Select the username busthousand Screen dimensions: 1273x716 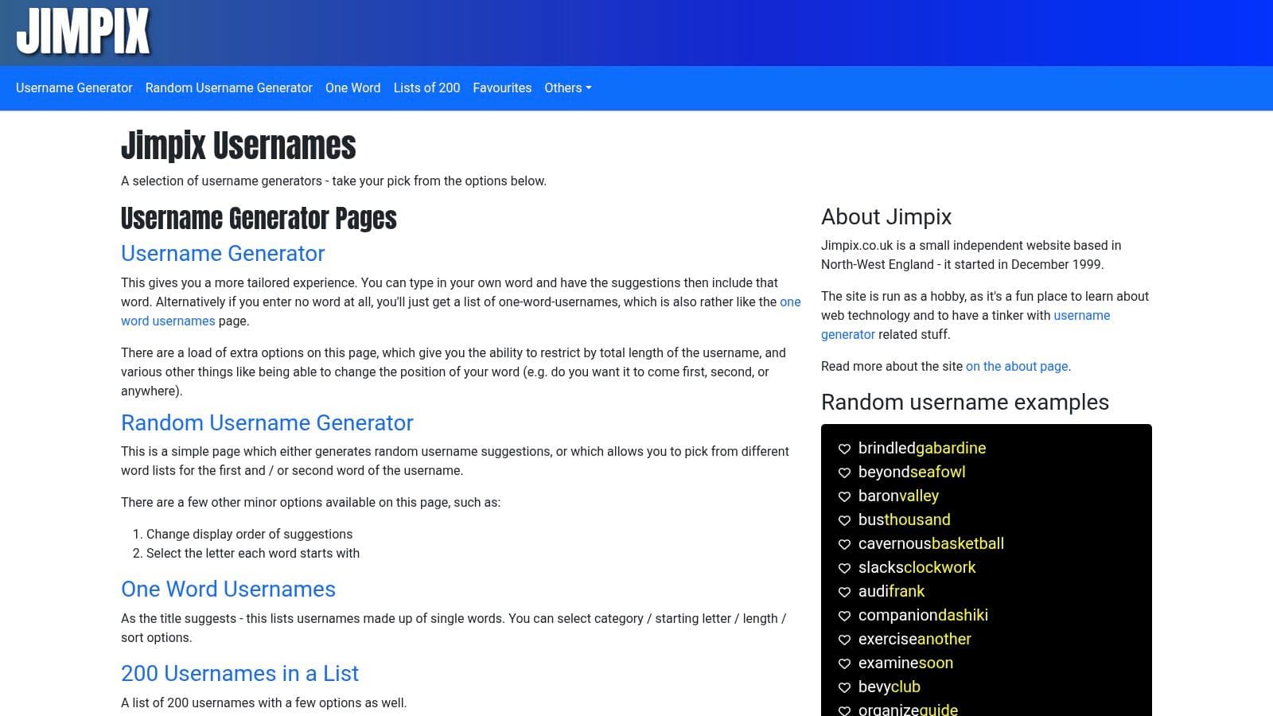905,519
